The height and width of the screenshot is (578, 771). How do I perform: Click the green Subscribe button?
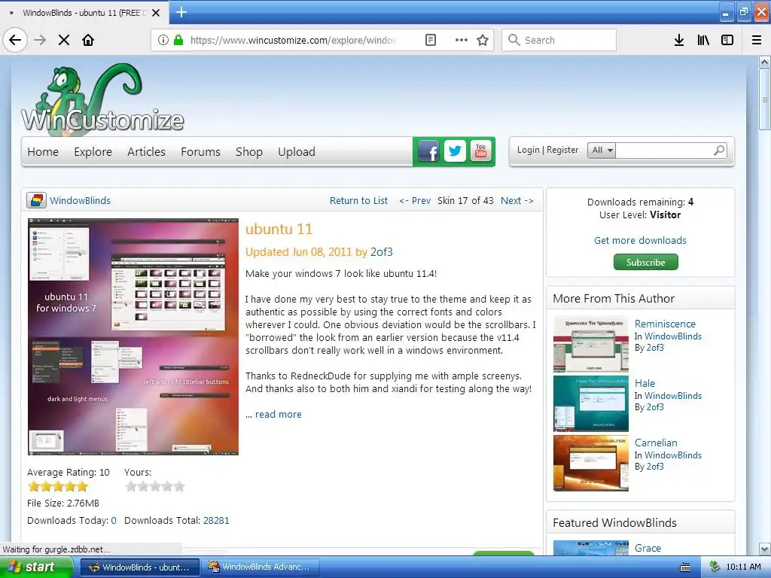tap(645, 262)
